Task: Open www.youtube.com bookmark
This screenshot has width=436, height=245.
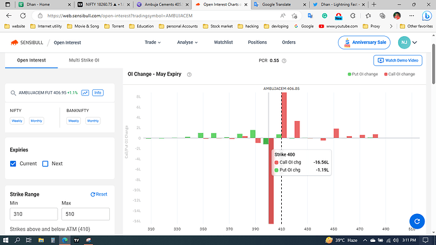Action: click(x=339, y=26)
